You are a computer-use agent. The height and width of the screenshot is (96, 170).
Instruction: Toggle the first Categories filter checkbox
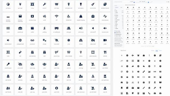115,15
